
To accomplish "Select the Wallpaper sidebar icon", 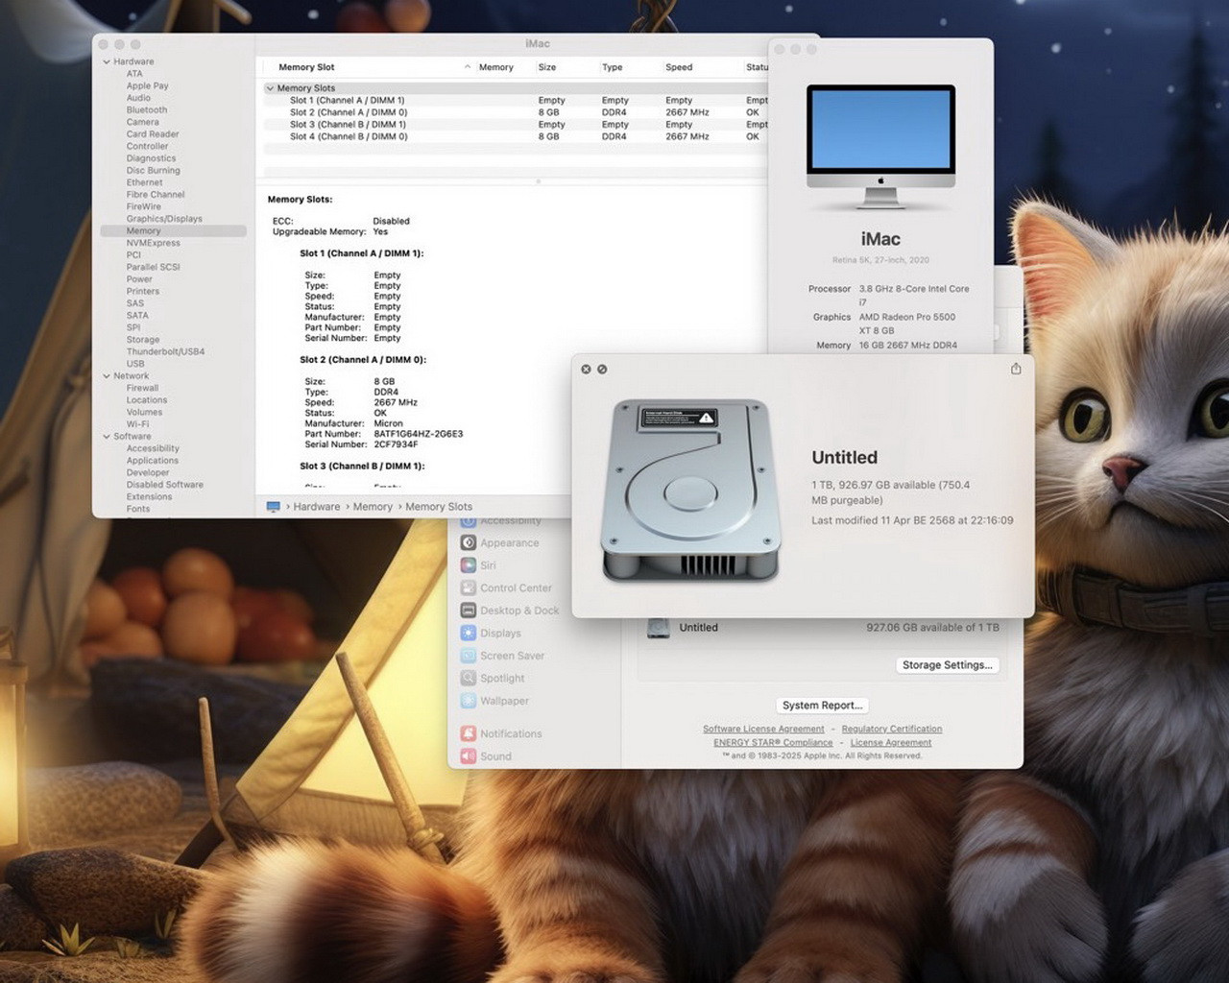I will pyautogui.click(x=469, y=701).
